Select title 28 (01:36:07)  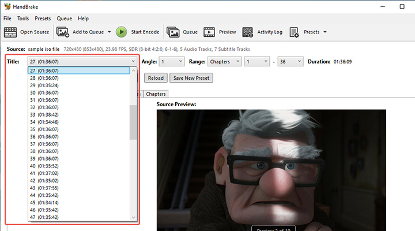[x=78, y=78]
